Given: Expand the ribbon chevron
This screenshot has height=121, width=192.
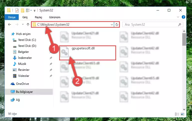Looking at the screenshot, I should 178,17.
